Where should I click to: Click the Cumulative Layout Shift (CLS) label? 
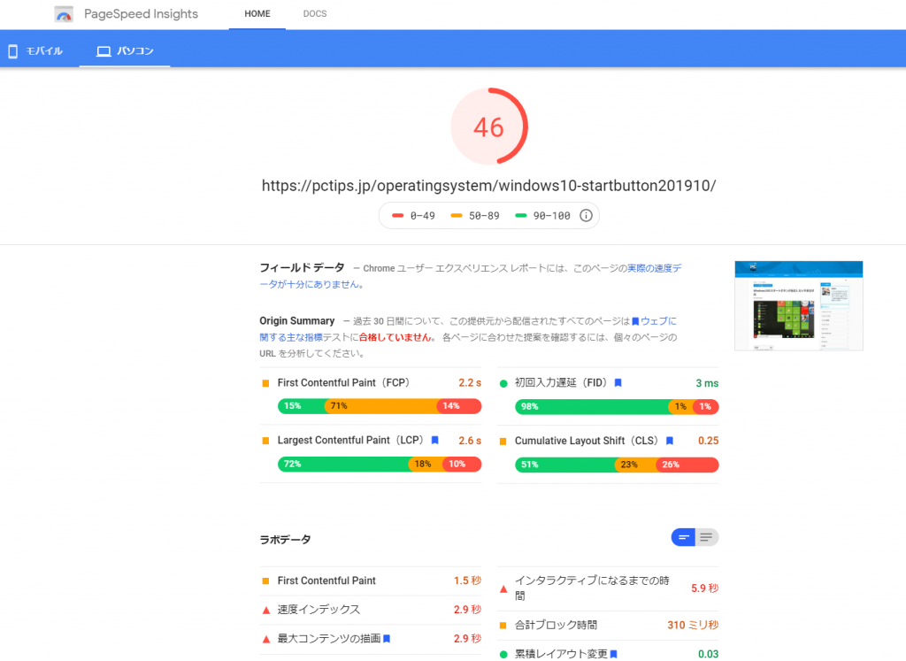click(587, 441)
